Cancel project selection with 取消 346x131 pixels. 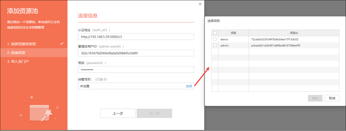pyautogui.click(x=332, y=98)
